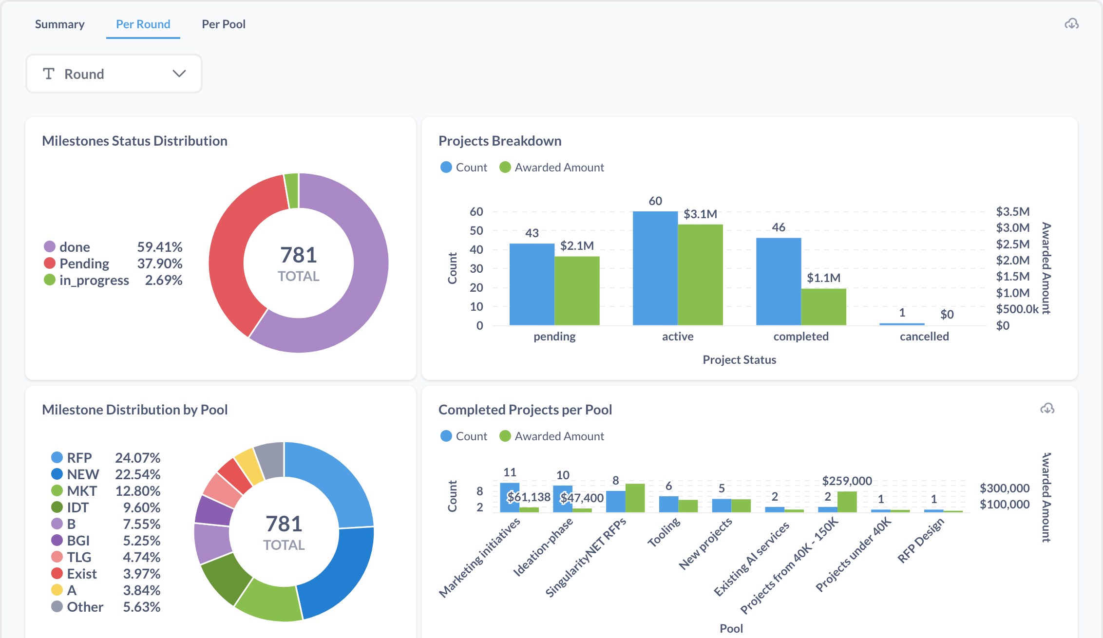
Task: Click the 22.54% NEW percentage
Action: coord(138,474)
